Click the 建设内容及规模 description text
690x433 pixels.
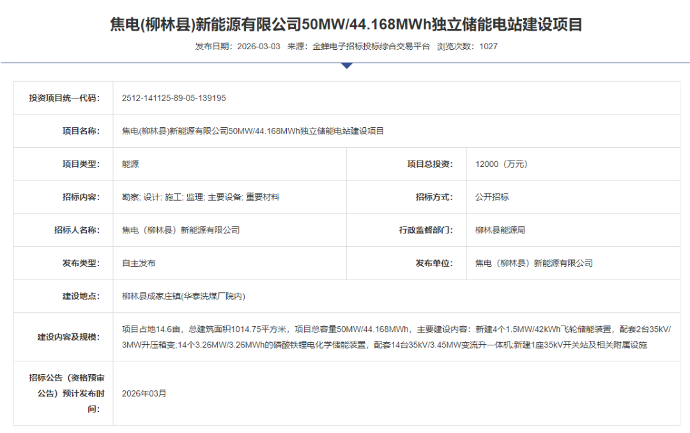tap(396, 337)
